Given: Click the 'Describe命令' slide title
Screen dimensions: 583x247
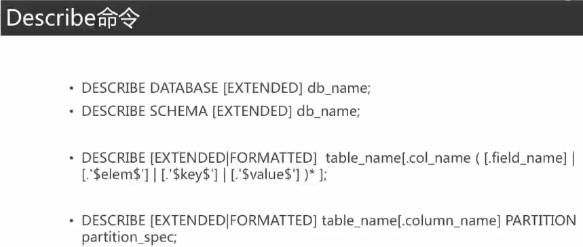Looking at the screenshot, I should (73, 18).
